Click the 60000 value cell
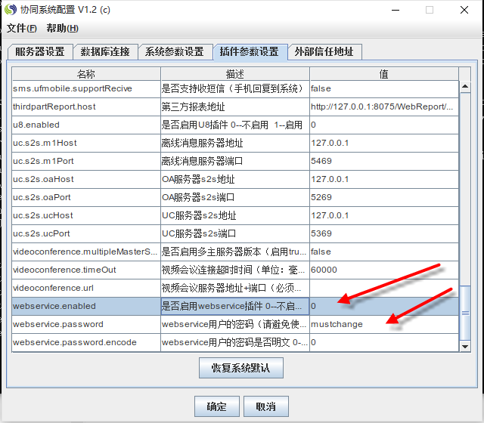The width and height of the screenshot is (484, 423). pyautogui.click(x=384, y=270)
